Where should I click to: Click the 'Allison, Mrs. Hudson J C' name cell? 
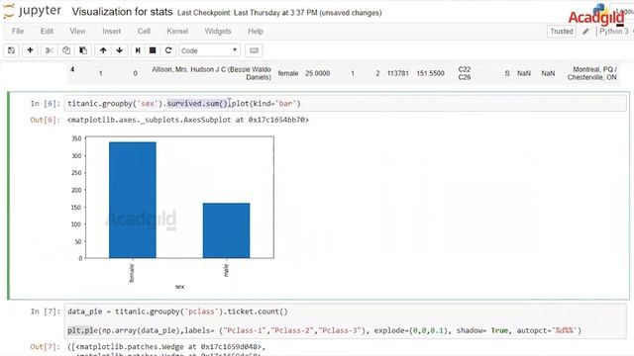click(211, 73)
